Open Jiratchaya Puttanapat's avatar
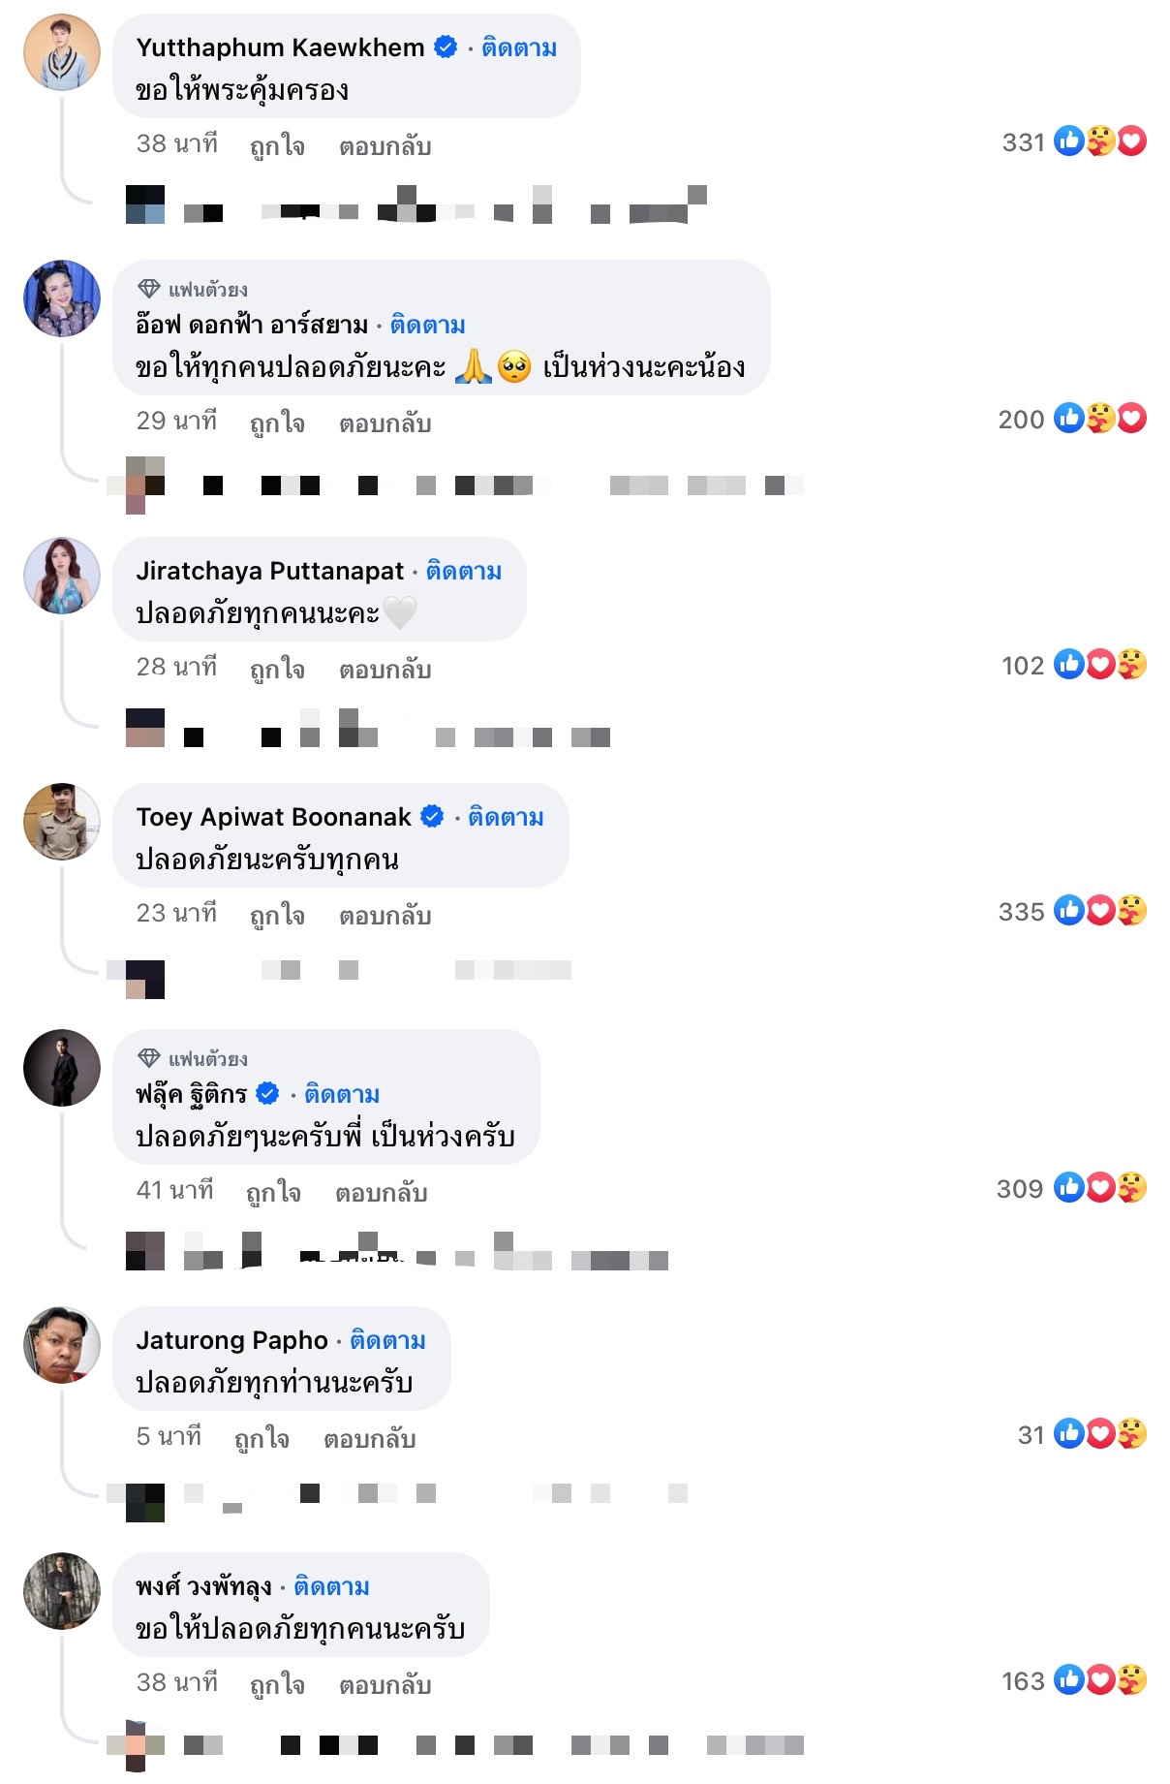 62,576
